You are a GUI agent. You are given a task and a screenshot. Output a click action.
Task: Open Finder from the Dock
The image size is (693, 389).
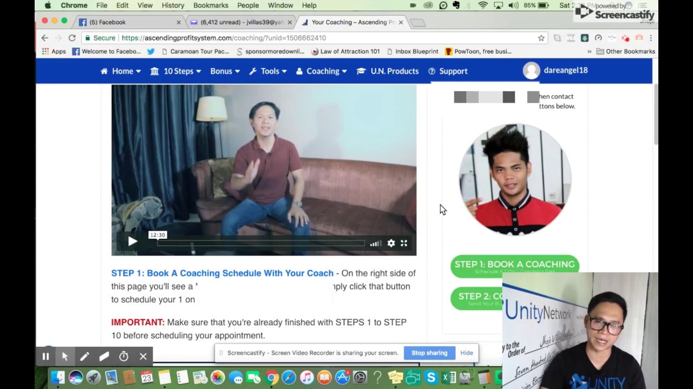click(x=57, y=378)
